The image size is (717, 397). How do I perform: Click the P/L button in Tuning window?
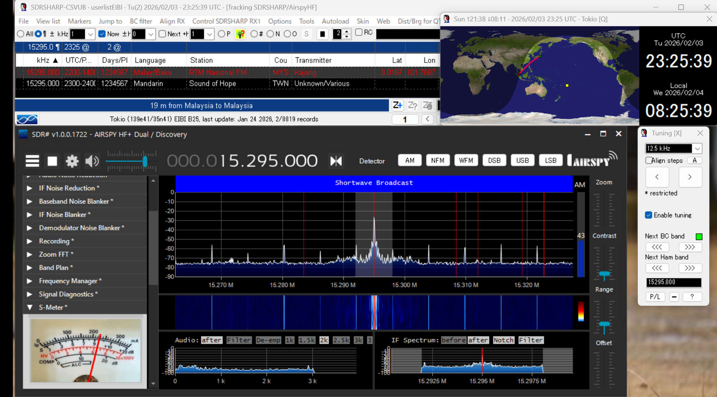(655, 297)
